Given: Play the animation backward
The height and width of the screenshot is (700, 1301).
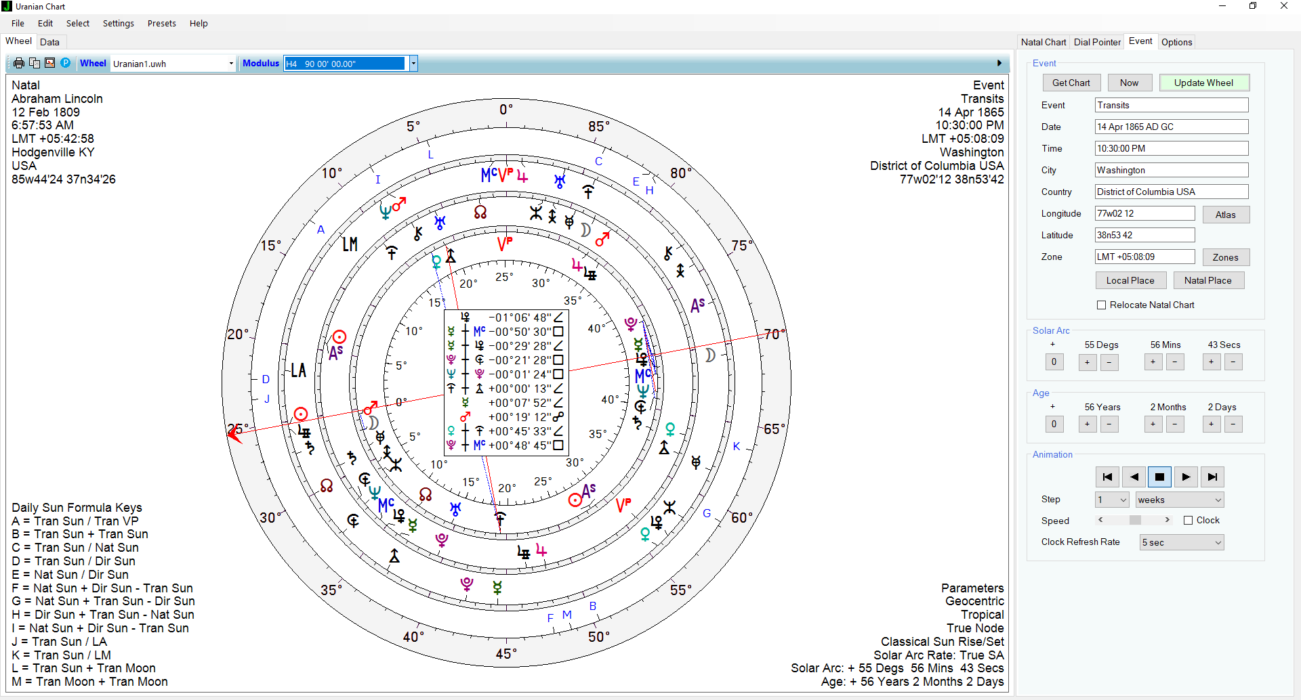Looking at the screenshot, I should pyautogui.click(x=1134, y=477).
